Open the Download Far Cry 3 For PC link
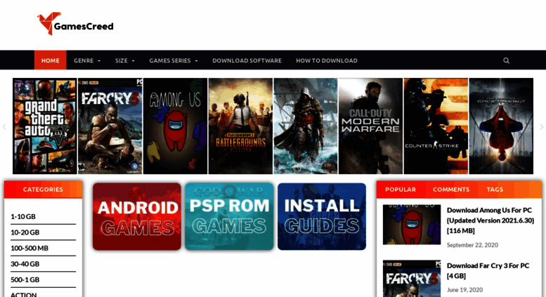The image size is (546, 297). pyautogui.click(x=488, y=270)
